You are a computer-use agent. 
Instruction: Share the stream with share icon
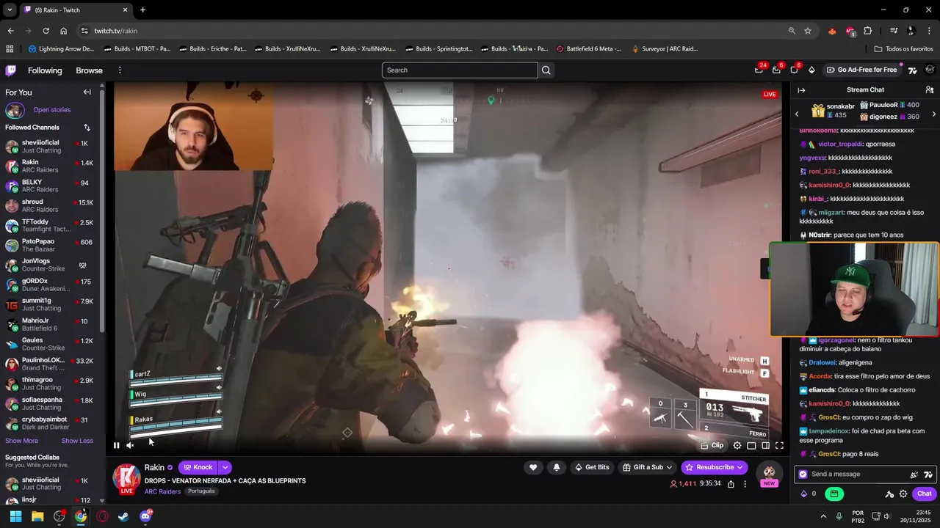pos(731,484)
